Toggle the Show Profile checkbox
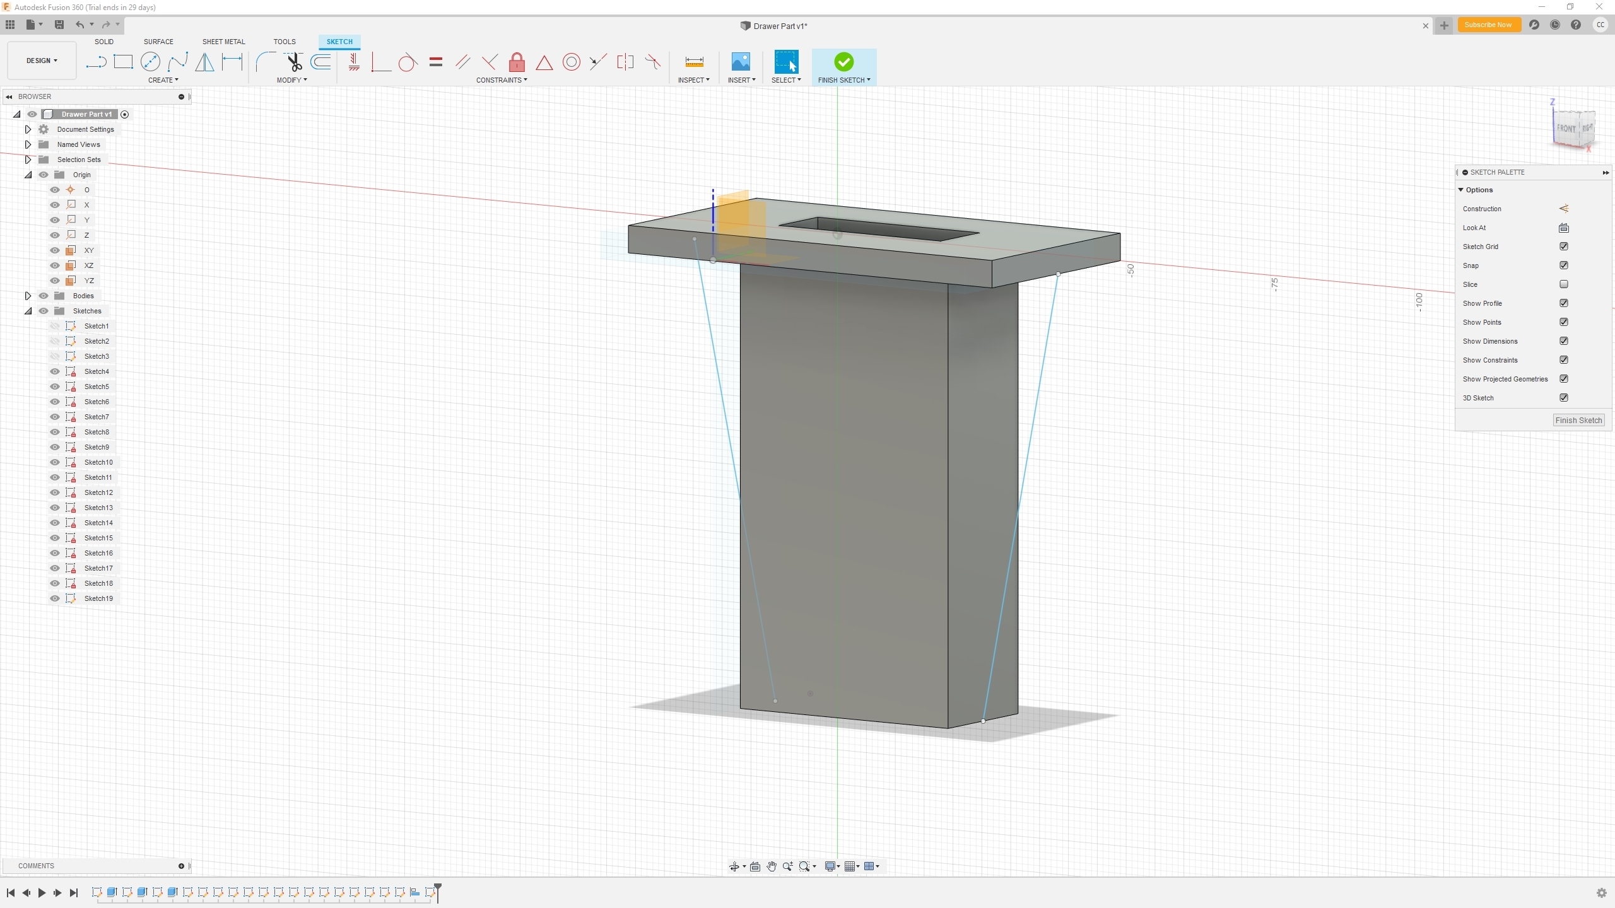This screenshot has width=1615, height=908. [x=1564, y=303]
